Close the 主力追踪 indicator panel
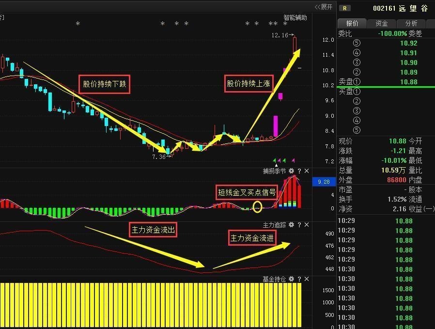Viewport: 435px width, 329px height. pyautogui.click(x=306, y=225)
